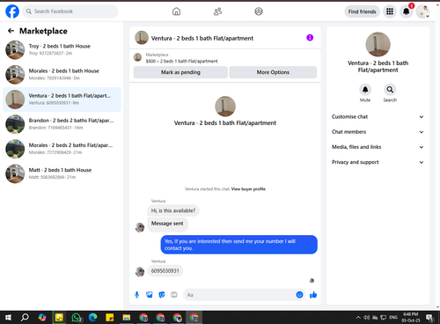
Task: Expand the Chat members section
Action: click(x=378, y=132)
